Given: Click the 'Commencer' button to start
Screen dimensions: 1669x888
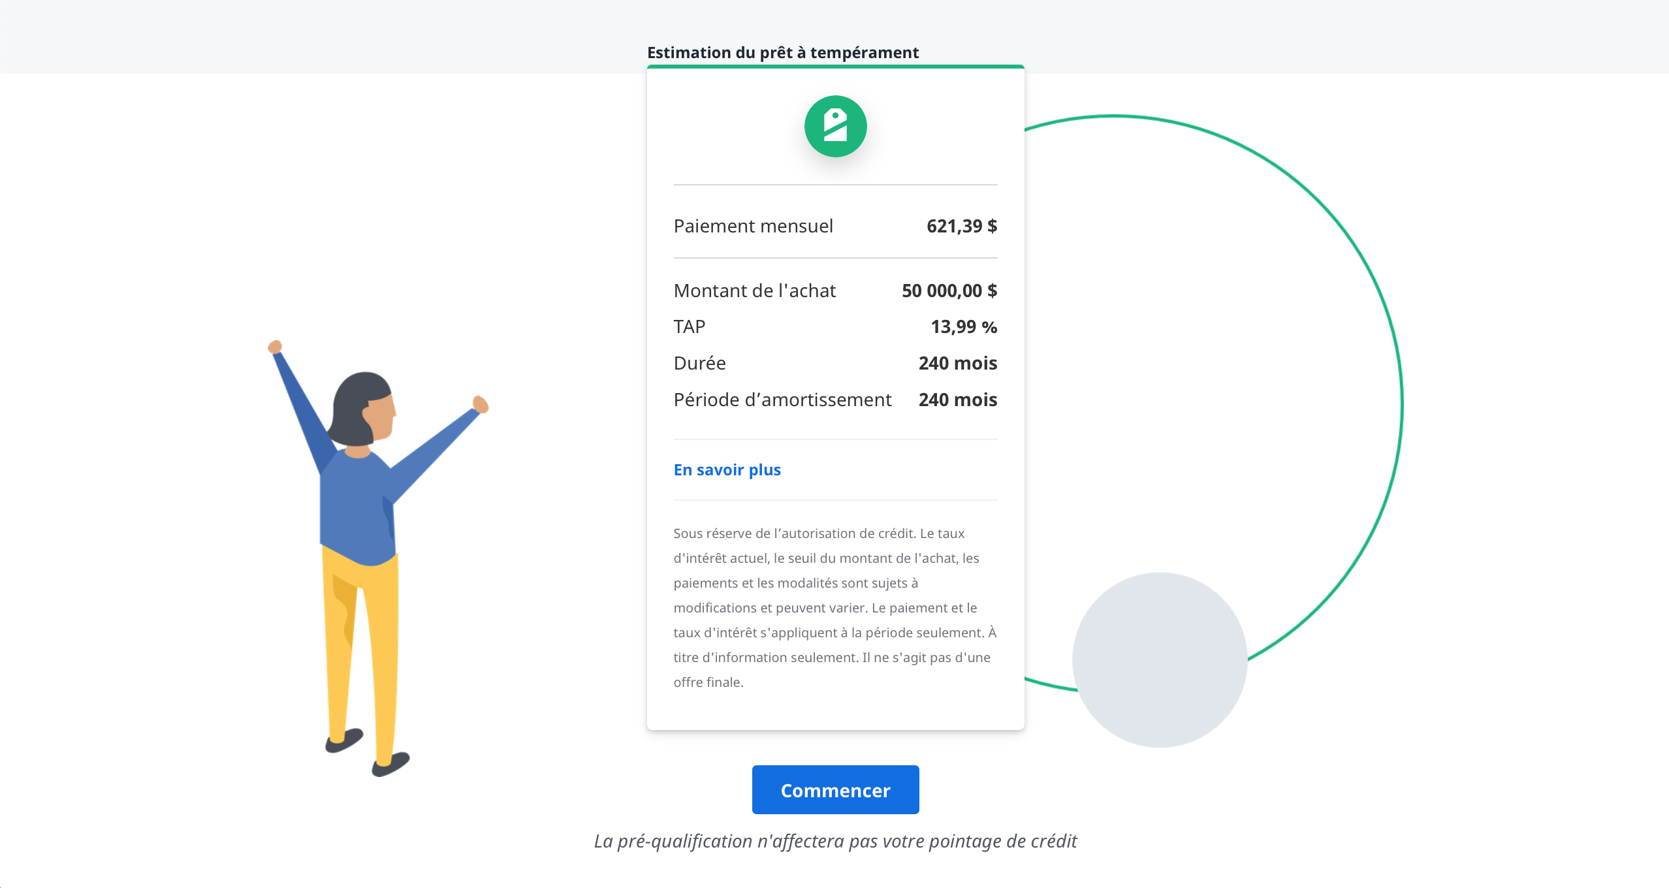Looking at the screenshot, I should (x=834, y=789).
